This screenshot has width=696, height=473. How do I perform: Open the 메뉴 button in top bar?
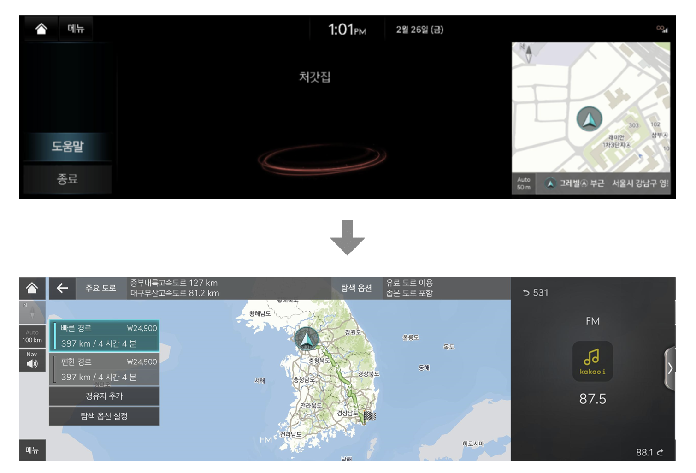(x=76, y=29)
